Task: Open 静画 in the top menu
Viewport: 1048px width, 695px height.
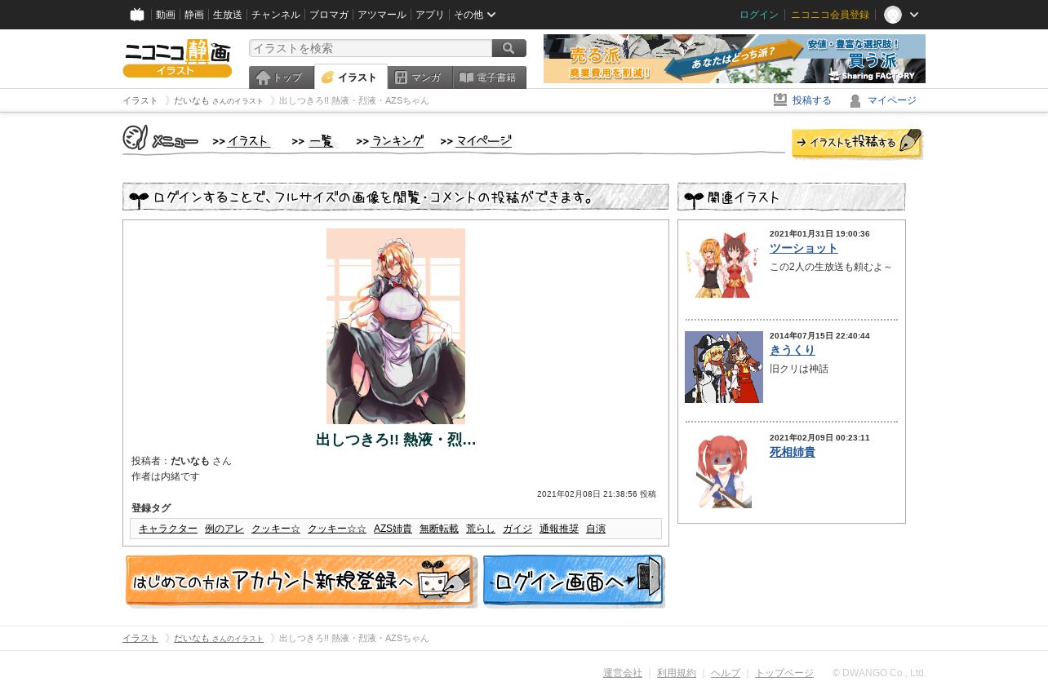Action: click(194, 15)
